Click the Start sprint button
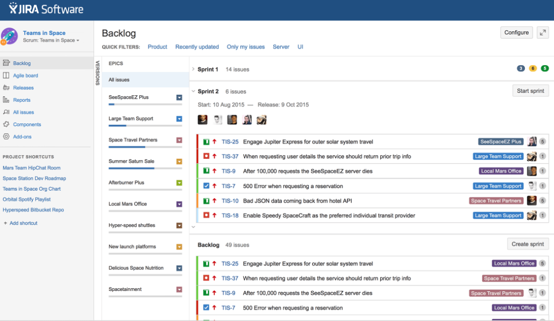Viewport: 554px width, 321px height. pyautogui.click(x=530, y=91)
